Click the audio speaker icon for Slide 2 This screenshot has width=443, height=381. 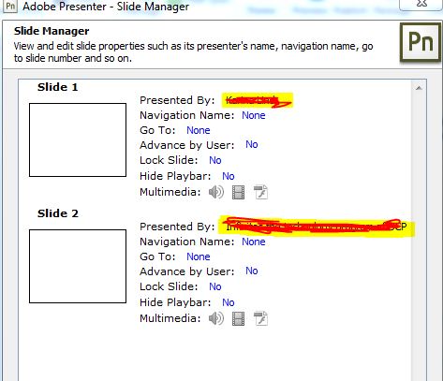coord(216,318)
